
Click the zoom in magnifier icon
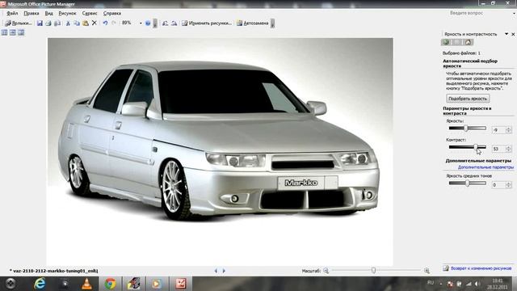coord(427,271)
